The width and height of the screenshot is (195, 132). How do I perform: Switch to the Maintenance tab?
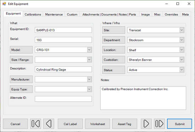click(x=54, y=14)
